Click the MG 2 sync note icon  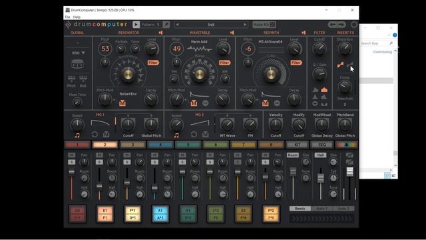tap(176, 135)
